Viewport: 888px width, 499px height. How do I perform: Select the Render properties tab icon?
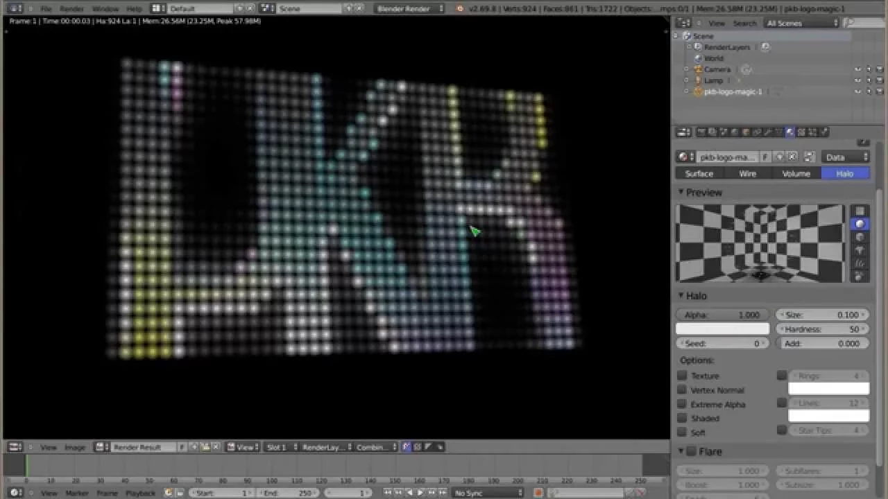[702, 132]
